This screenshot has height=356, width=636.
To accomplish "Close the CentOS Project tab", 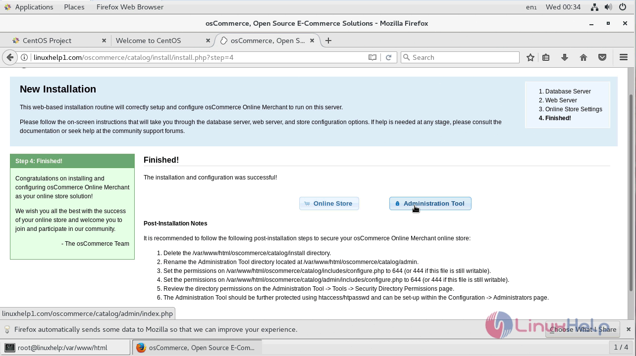I will (104, 41).
